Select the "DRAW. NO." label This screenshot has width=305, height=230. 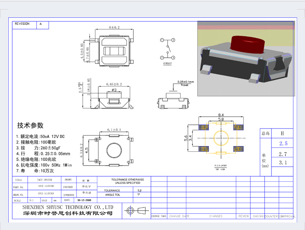[x=18, y=195]
